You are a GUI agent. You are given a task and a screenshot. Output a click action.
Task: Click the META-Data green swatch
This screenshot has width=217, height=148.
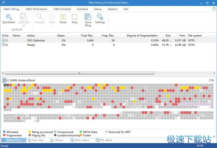click(x=81, y=132)
